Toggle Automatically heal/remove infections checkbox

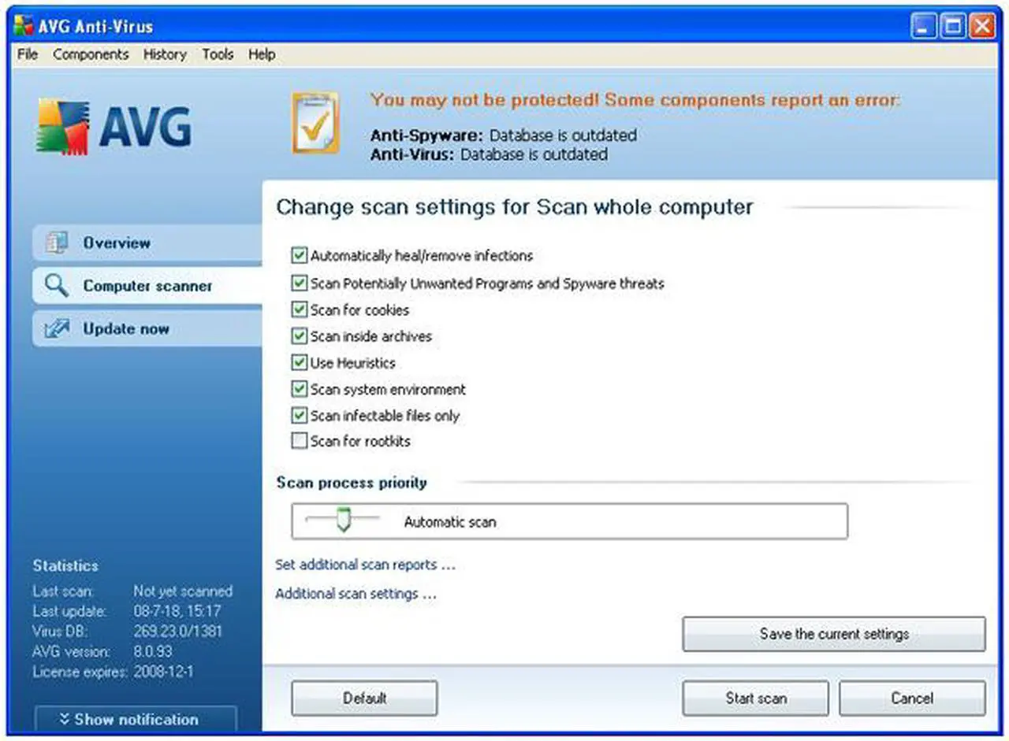pyautogui.click(x=299, y=255)
